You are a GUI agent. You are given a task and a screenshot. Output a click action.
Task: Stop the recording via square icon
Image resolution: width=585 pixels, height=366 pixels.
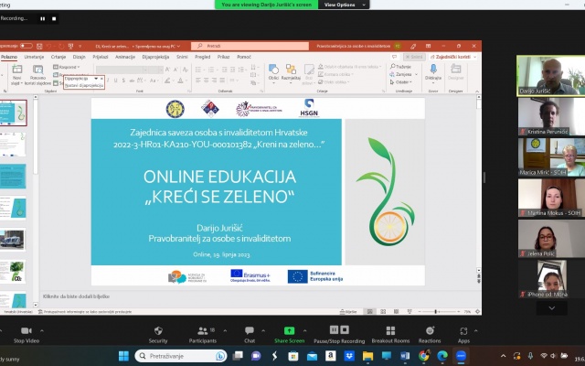54,18
